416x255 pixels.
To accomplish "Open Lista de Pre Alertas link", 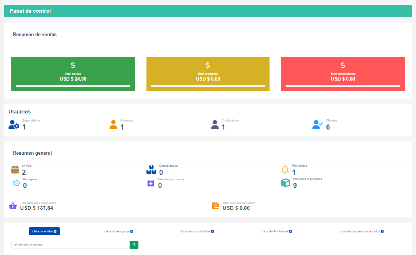I will tap(277, 231).
